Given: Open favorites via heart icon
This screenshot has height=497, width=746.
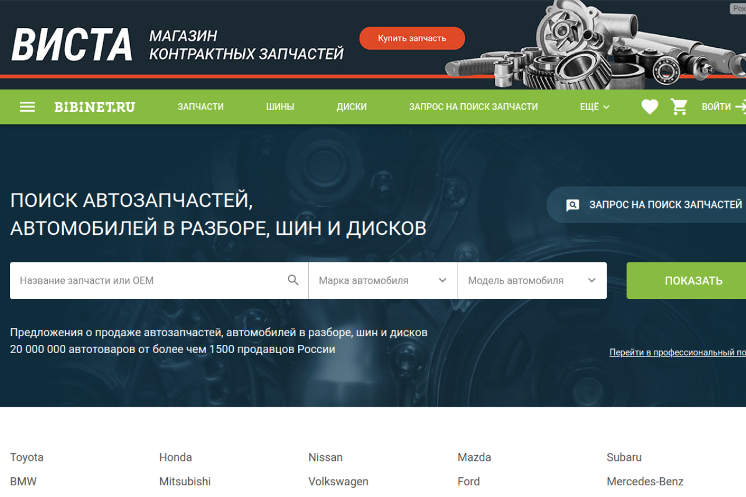Looking at the screenshot, I should 649,107.
